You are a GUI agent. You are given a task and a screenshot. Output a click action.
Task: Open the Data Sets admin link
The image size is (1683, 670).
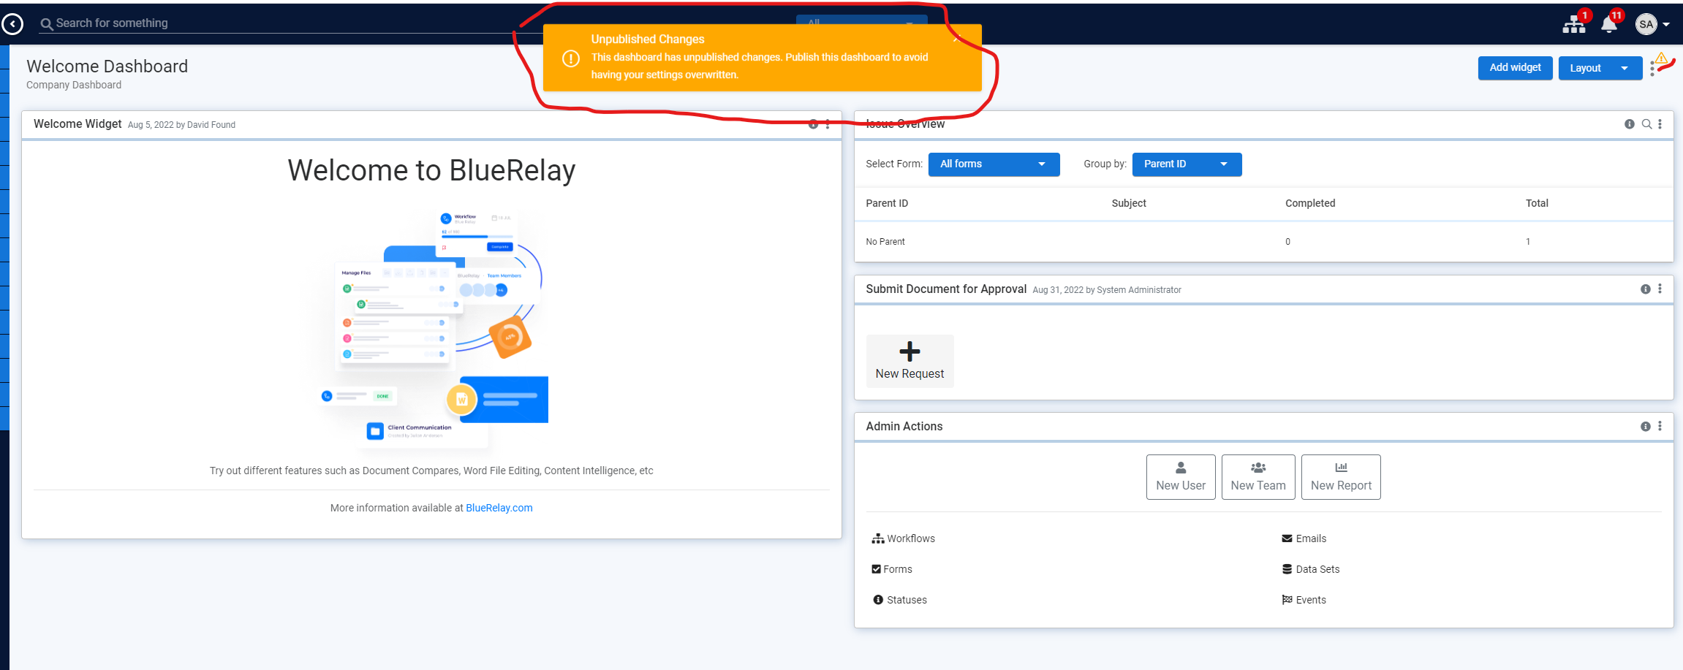click(x=1310, y=569)
